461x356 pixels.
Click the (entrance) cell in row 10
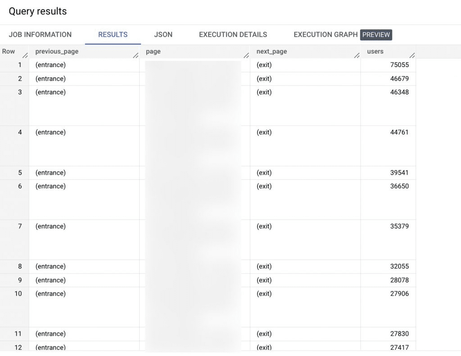[x=84, y=307]
